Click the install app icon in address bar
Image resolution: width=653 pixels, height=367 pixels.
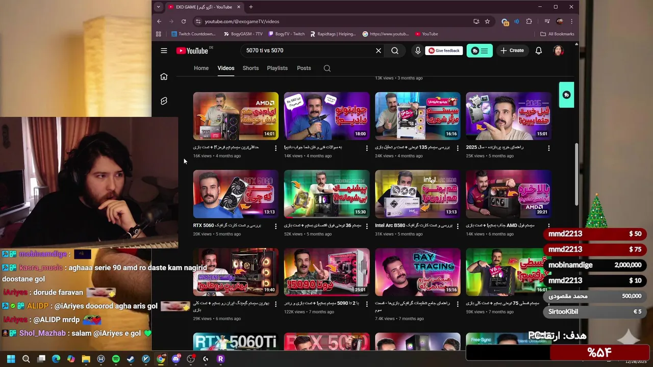[x=476, y=21]
